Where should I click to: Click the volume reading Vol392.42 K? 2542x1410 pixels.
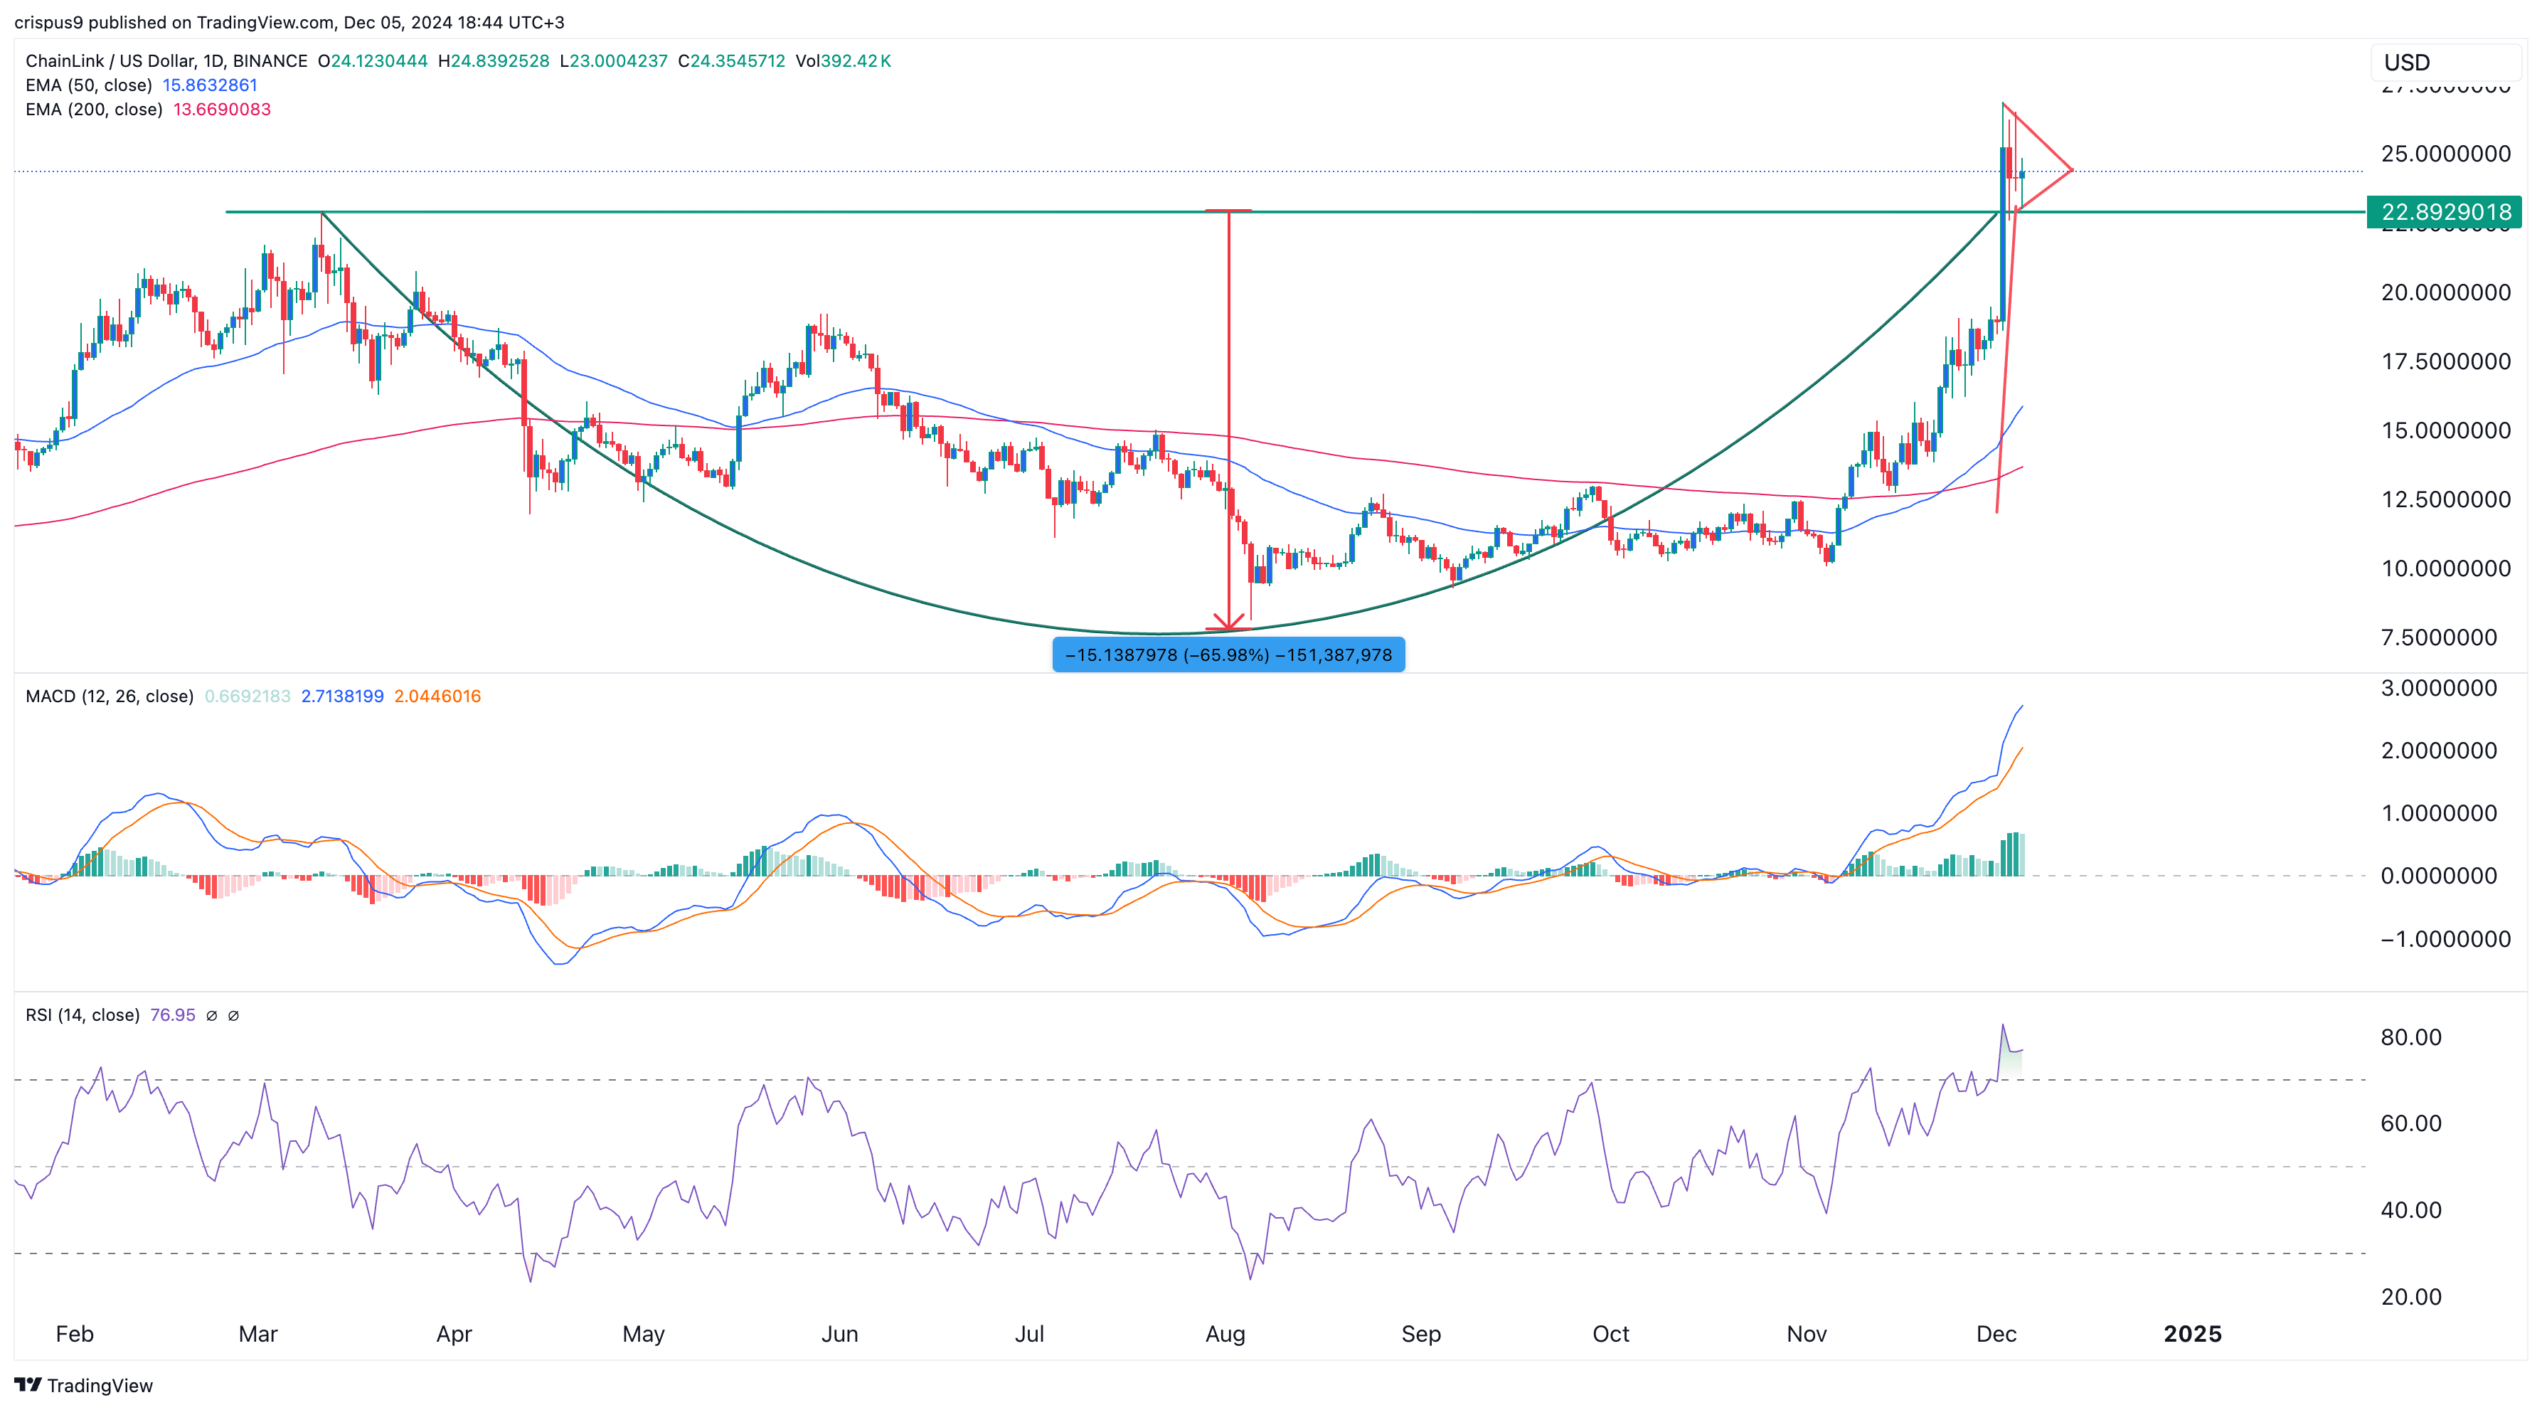click(x=844, y=61)
